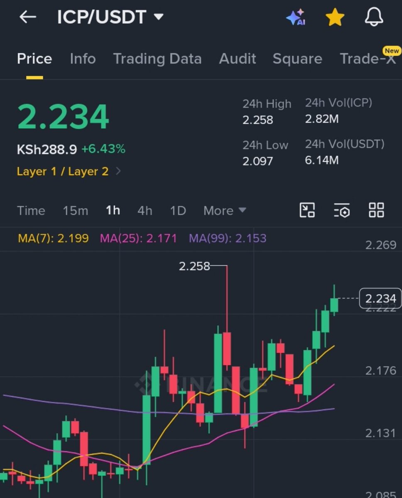Open the Layer 1 / Layer 2 category link

point(69,172)
